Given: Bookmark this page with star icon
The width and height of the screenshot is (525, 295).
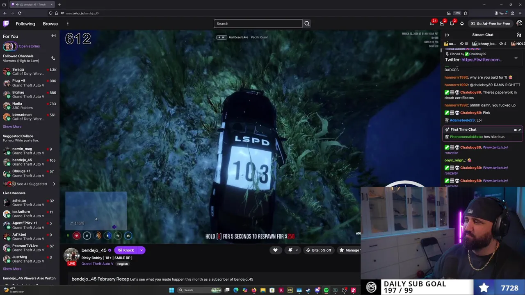Looking at the screenshot, I should [465, 13].
